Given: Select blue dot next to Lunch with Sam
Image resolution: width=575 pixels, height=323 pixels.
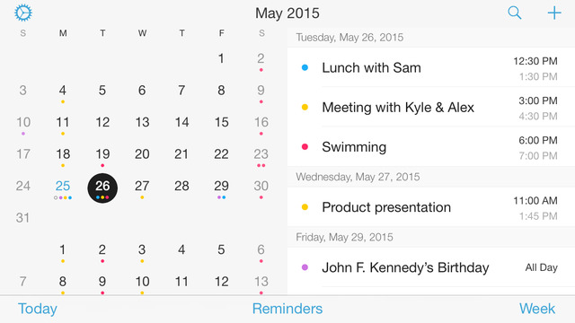Looking at the screenshot, I should 305,67.
